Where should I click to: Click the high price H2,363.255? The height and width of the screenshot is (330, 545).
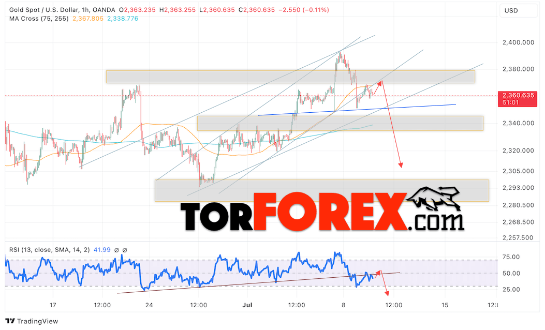177,10
